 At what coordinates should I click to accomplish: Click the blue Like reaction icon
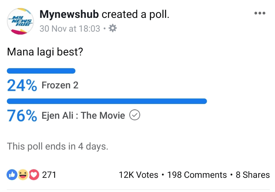pyautogui.click(x=12, y=174)
